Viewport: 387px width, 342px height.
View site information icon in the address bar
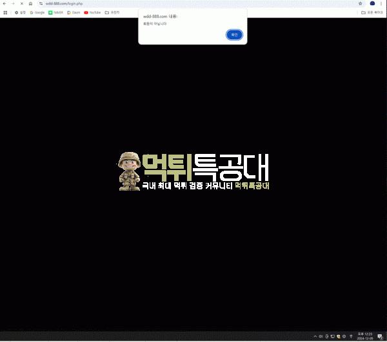(41, 4)
